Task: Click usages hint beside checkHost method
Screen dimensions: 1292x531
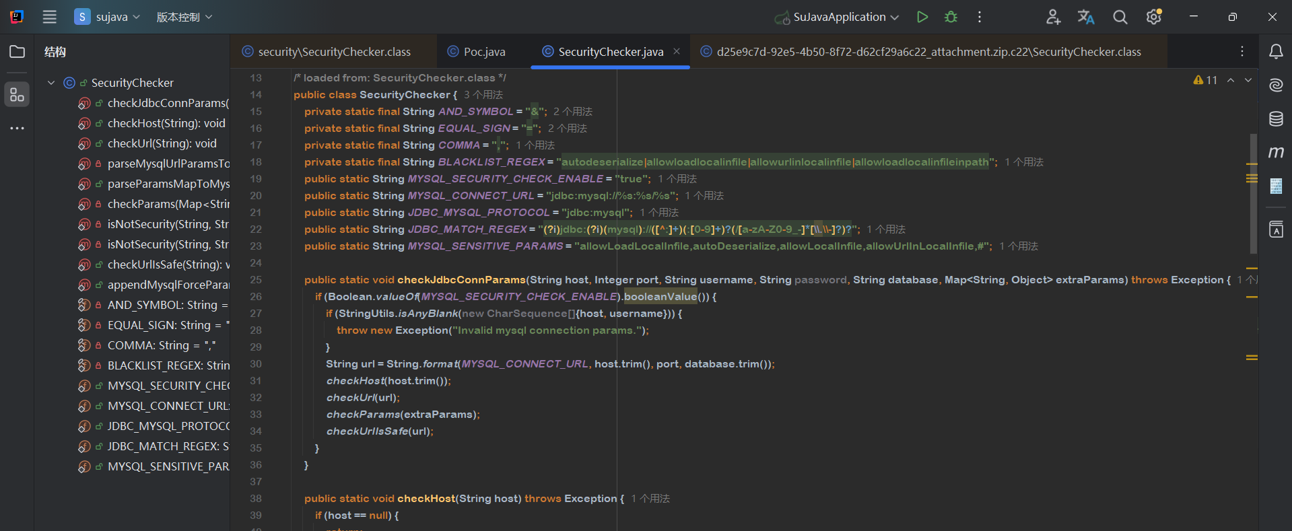Action: 650,499
